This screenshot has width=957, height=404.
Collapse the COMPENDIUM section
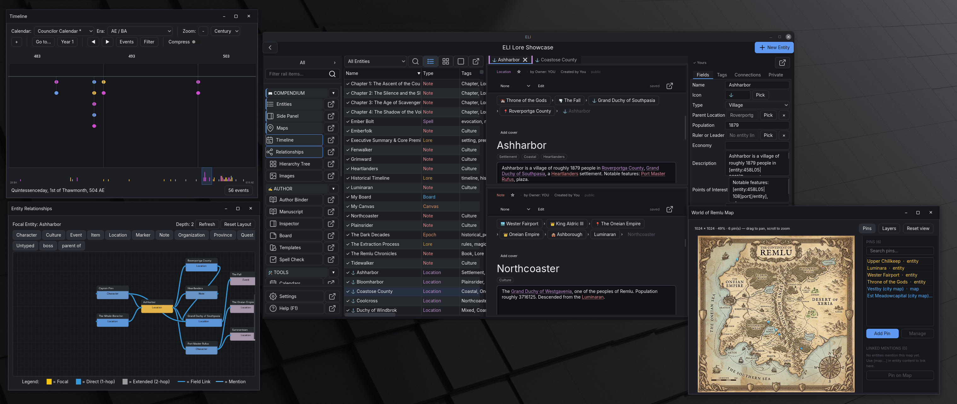point(333,93)
